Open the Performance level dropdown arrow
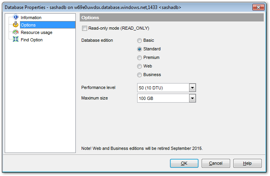 [x=192, y=88]
